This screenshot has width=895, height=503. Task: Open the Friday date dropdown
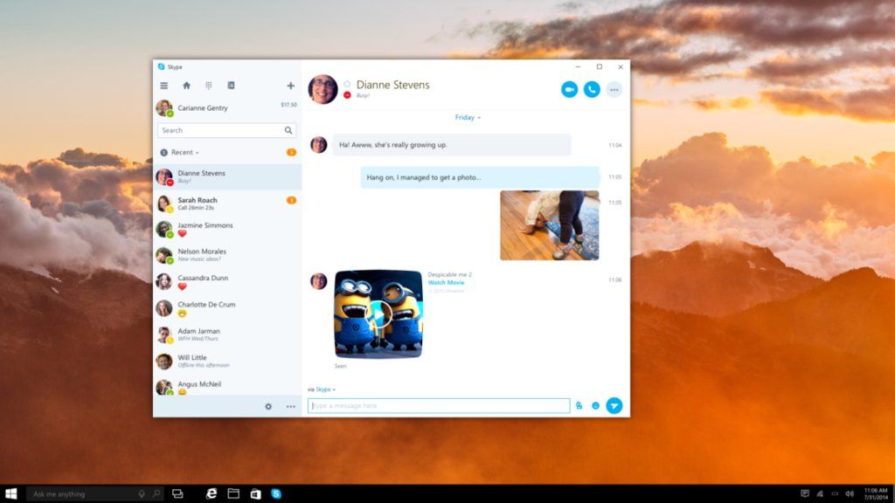pyautogui.click(x=468, y=117)
